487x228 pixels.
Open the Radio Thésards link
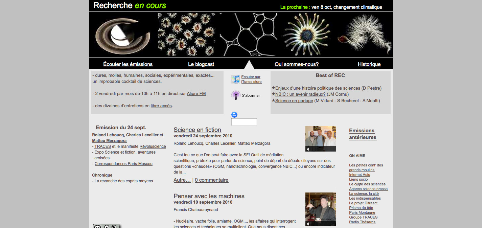[362, 222]
